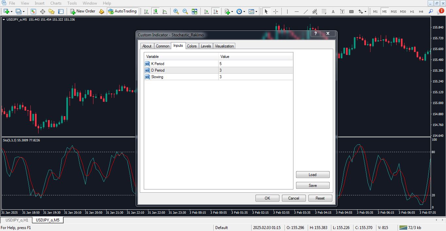Viewport: 446px width, 231px height.
Task: Switch timeframe to M1
Action: click(375, 11)
